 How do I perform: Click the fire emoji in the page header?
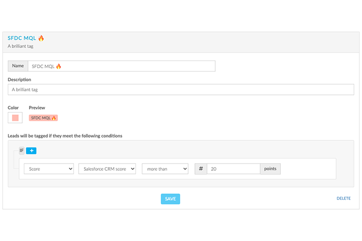point(41,38)
